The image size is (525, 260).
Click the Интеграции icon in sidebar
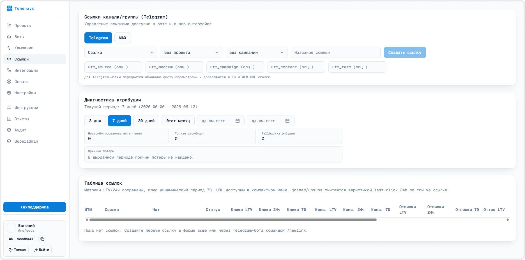click(x=9, y=70)
